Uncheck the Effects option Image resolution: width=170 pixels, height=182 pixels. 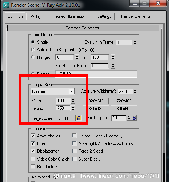point(33,143)
